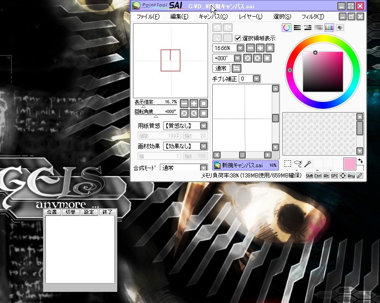Click the pen icon in status bar
This screenshot has height=303, width=380.
360,176
